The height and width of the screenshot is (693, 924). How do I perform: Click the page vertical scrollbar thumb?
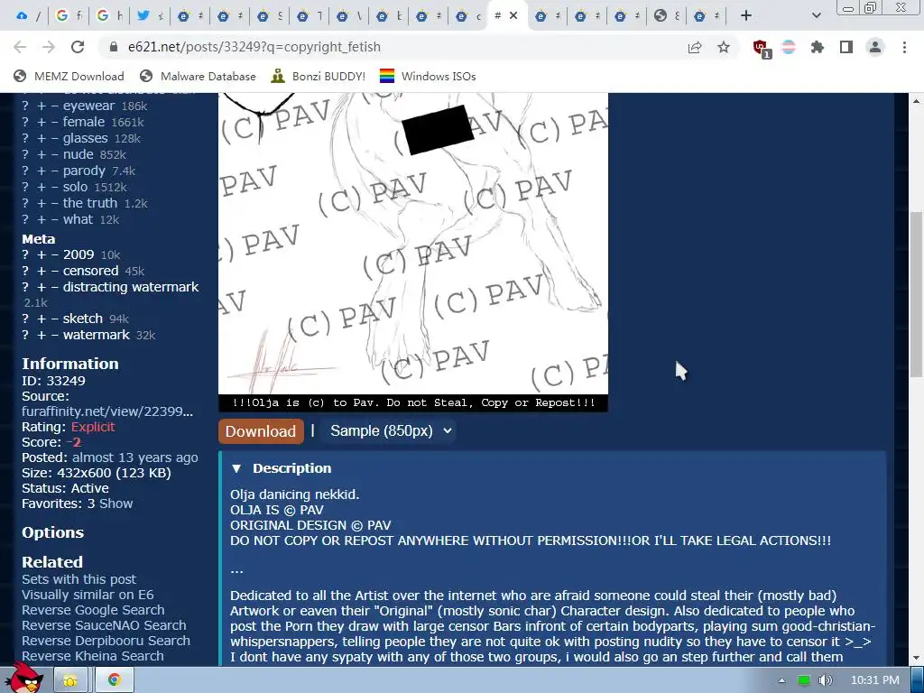pyautogui.click(x=917, y=295)
